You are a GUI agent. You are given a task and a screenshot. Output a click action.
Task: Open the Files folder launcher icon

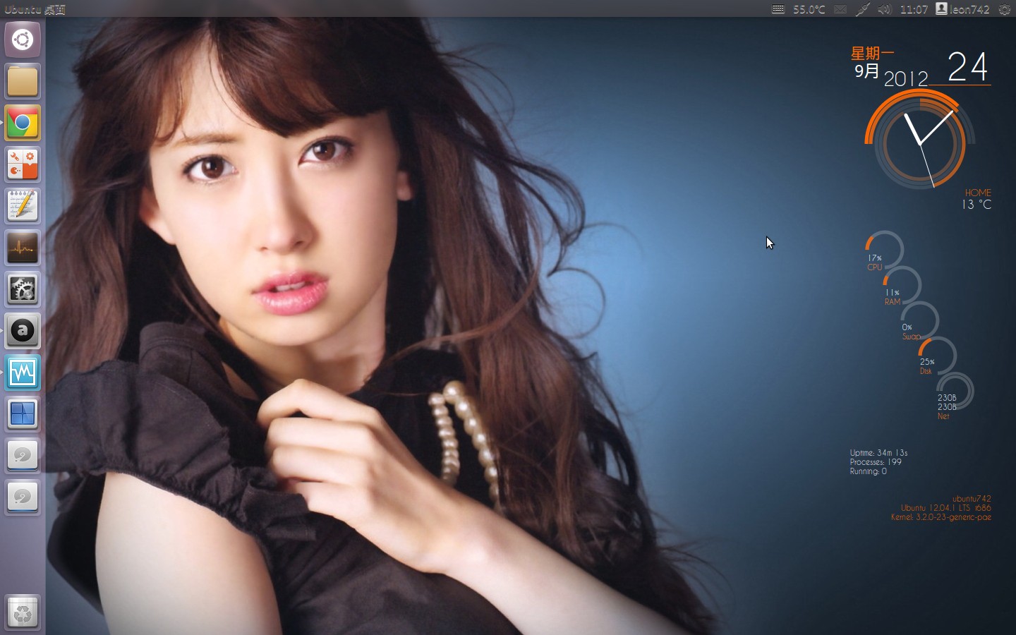click(23, 81)
